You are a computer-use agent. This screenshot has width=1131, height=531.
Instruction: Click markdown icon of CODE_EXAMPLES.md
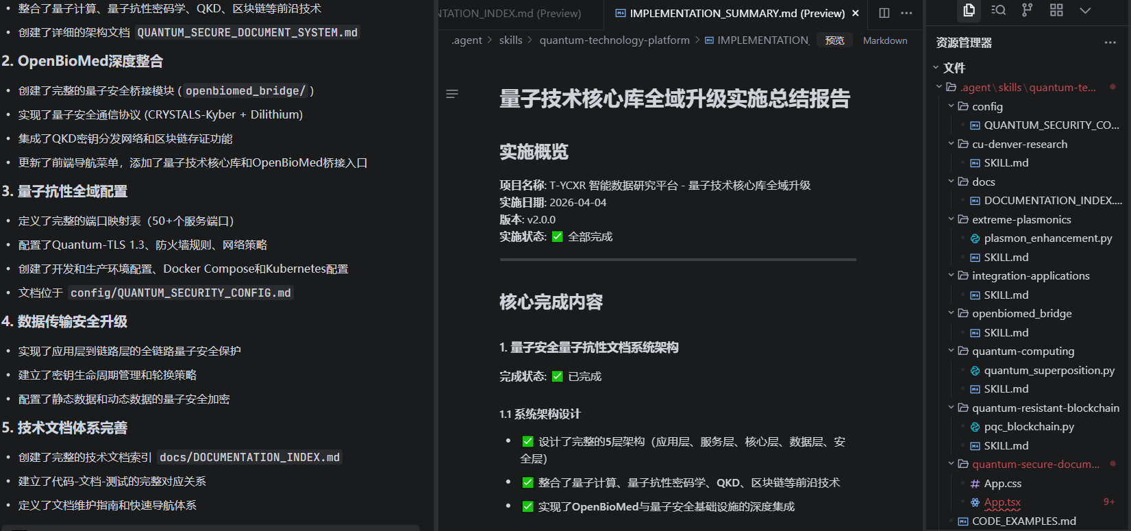[963, 521]
